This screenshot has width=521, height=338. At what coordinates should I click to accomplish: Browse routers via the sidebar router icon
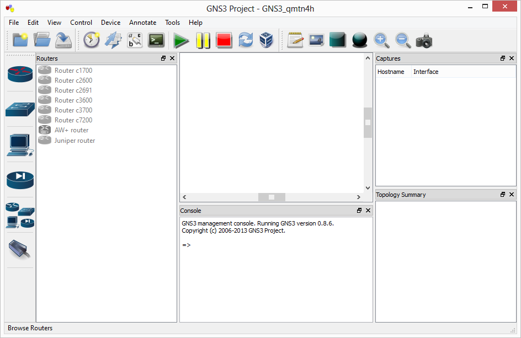point(20,73)
